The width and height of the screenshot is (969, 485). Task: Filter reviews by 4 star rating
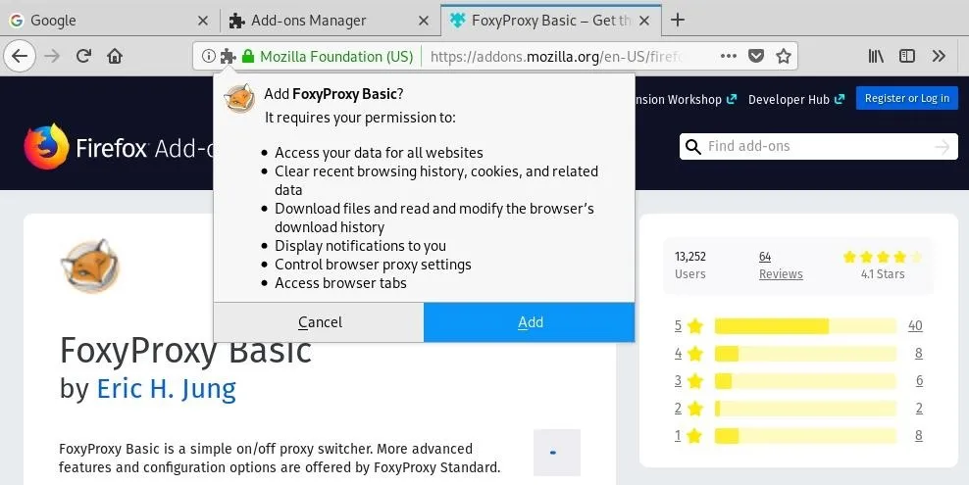pos(688,354)
